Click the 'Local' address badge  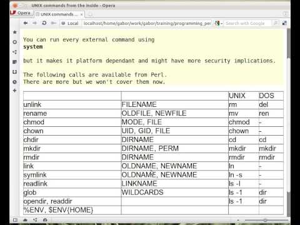70,23
